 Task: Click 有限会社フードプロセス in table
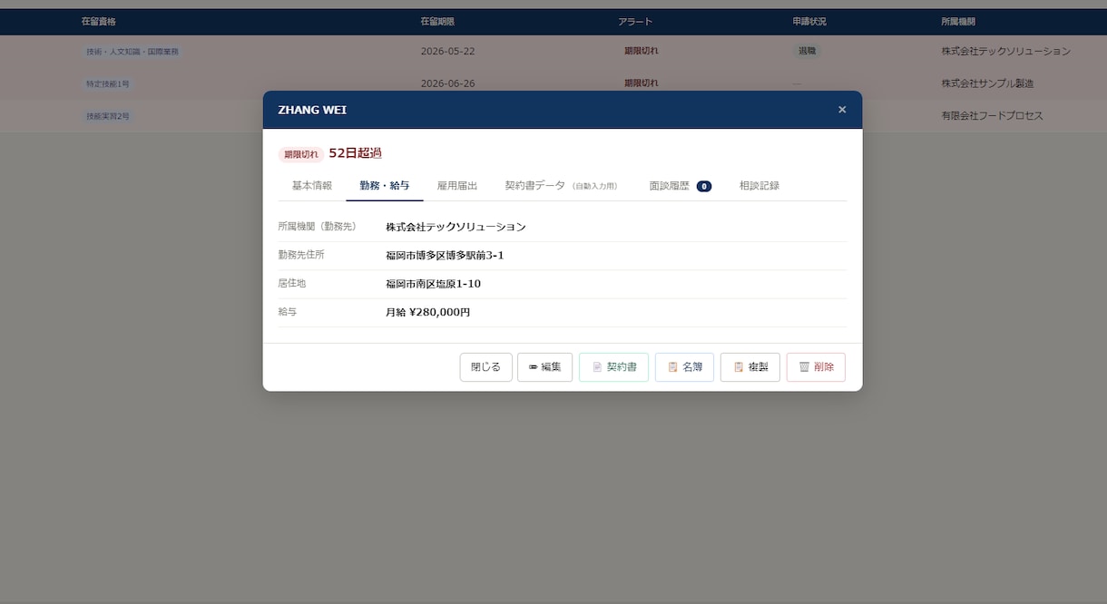pyautogui.click(x=993, y=117)
